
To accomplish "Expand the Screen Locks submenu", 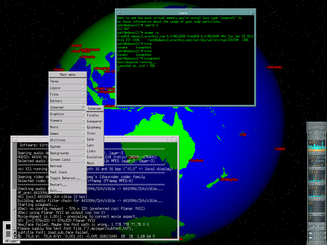I will pos(68,160).
